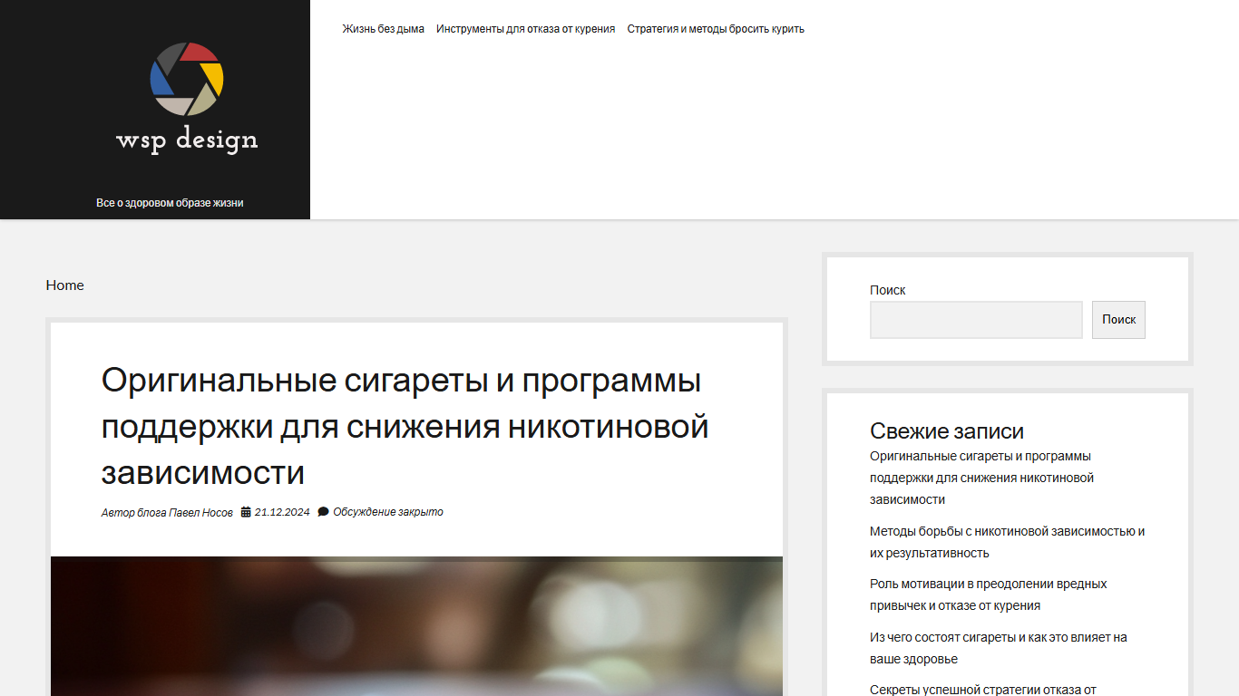The height and width of the screenshot is (696, 1239).
Task: Click the Поиск search button
Action: [1118, 320]
